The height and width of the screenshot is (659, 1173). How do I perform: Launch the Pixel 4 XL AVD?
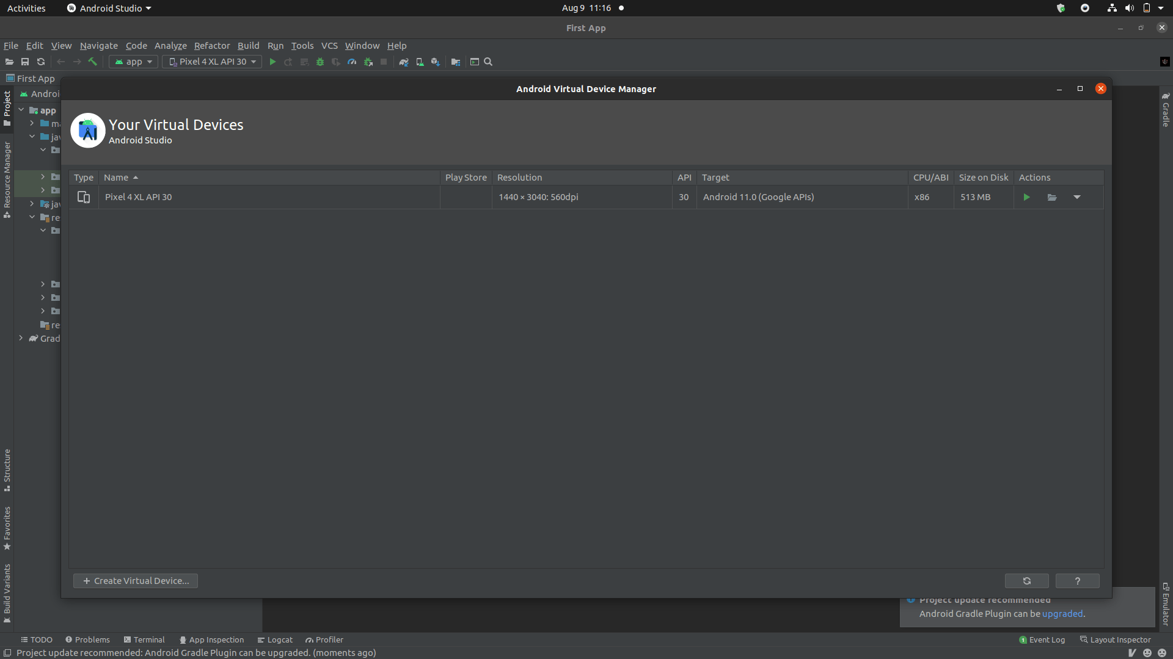(x=1026, y=197)
